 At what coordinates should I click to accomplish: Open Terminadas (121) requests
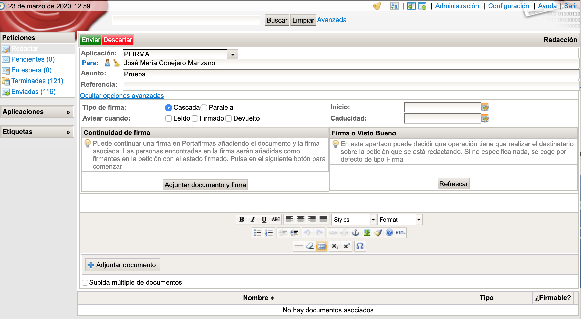tap(37, 81)
